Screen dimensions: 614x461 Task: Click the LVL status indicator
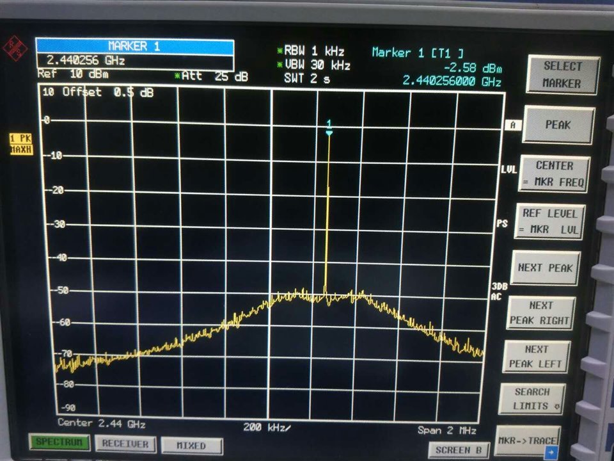click(509, 170)
